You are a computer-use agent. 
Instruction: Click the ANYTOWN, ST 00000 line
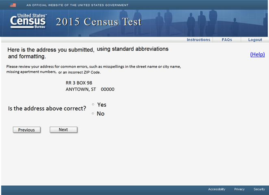point(90,89)
